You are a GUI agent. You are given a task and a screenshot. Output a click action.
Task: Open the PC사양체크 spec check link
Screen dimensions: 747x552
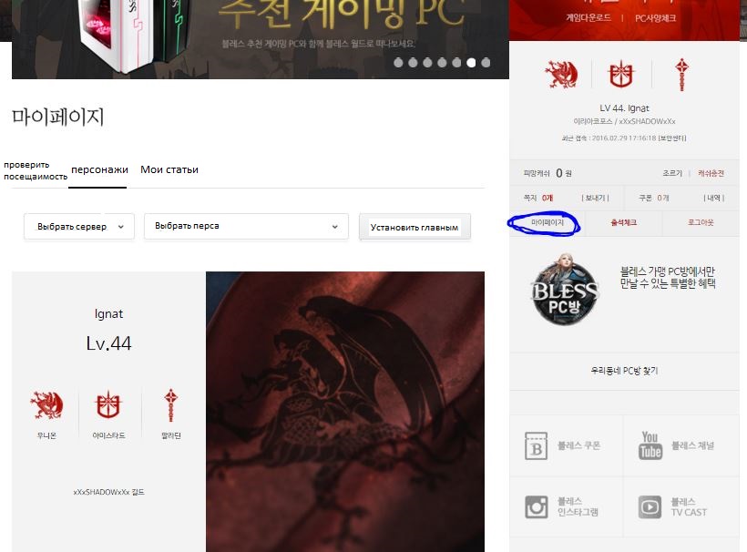[x=655, y=18]
